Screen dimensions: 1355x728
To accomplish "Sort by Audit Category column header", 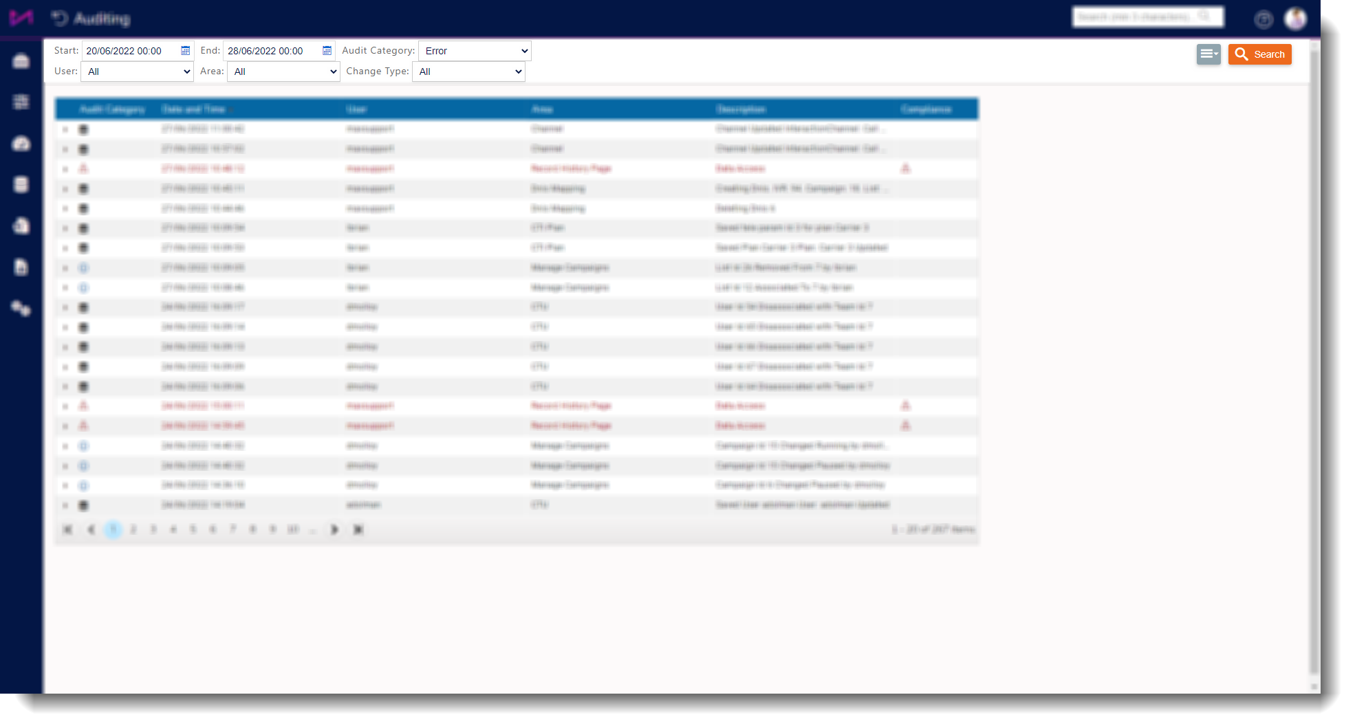I will [112, 109].
